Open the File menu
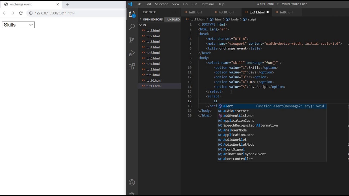 point(139,4)
